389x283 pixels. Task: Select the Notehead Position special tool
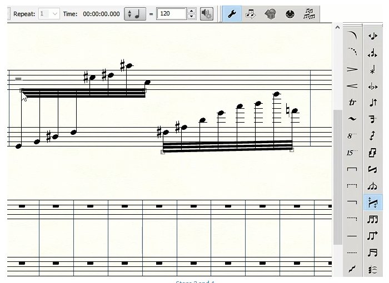coord(373,53)
